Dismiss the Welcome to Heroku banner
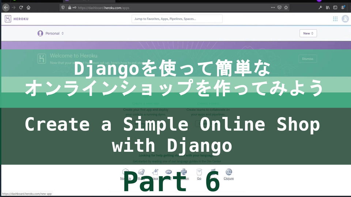This screenshot has width=351, height=197. 307,59
